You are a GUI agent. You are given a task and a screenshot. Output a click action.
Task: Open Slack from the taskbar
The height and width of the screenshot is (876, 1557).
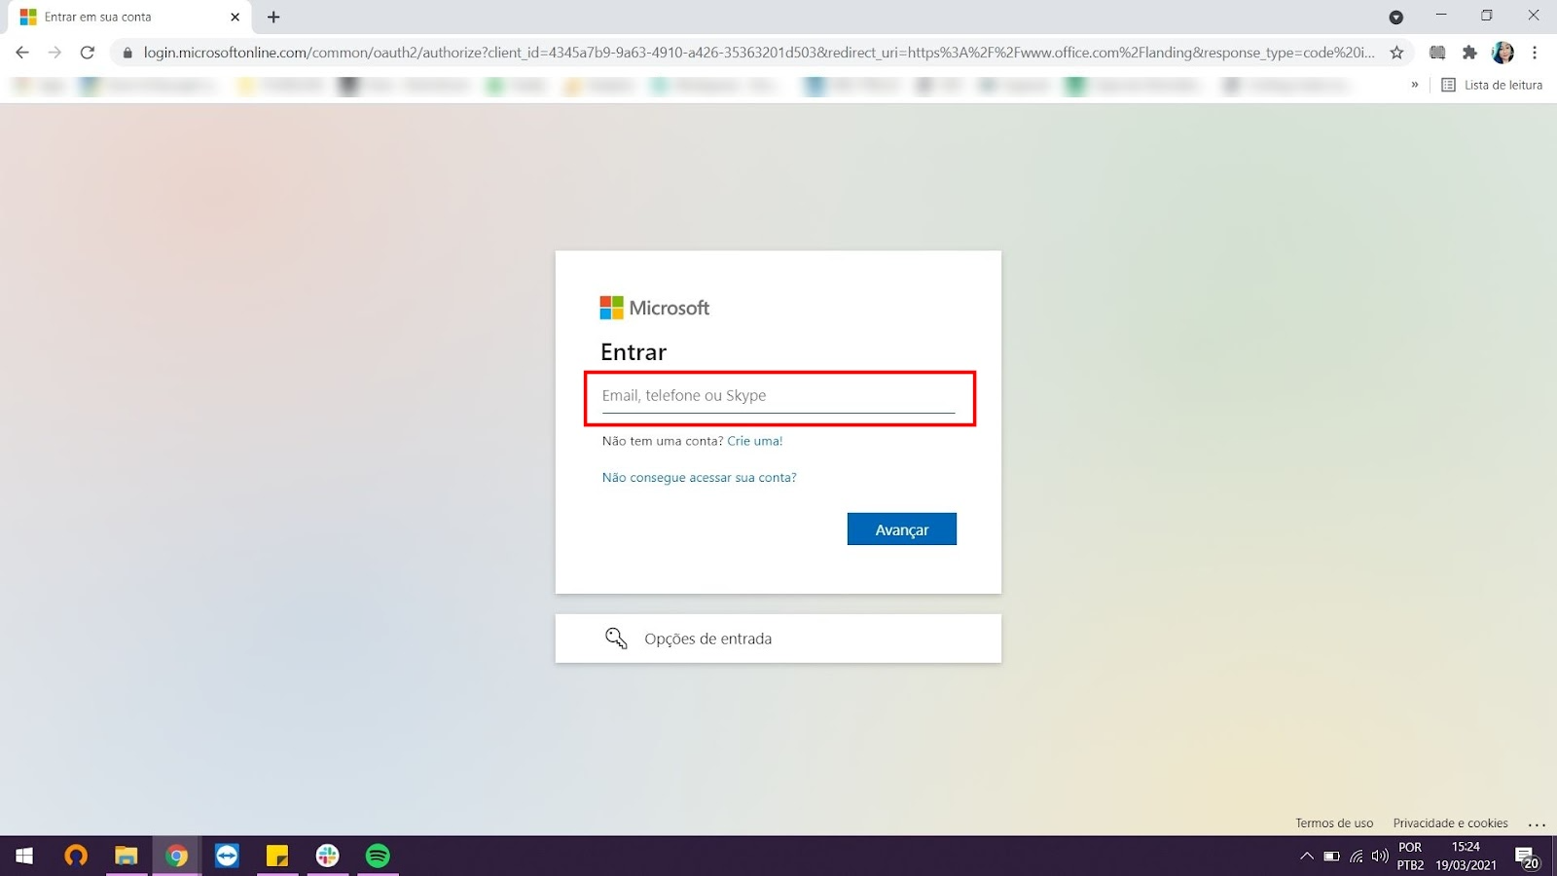click(x=328, y=856)
